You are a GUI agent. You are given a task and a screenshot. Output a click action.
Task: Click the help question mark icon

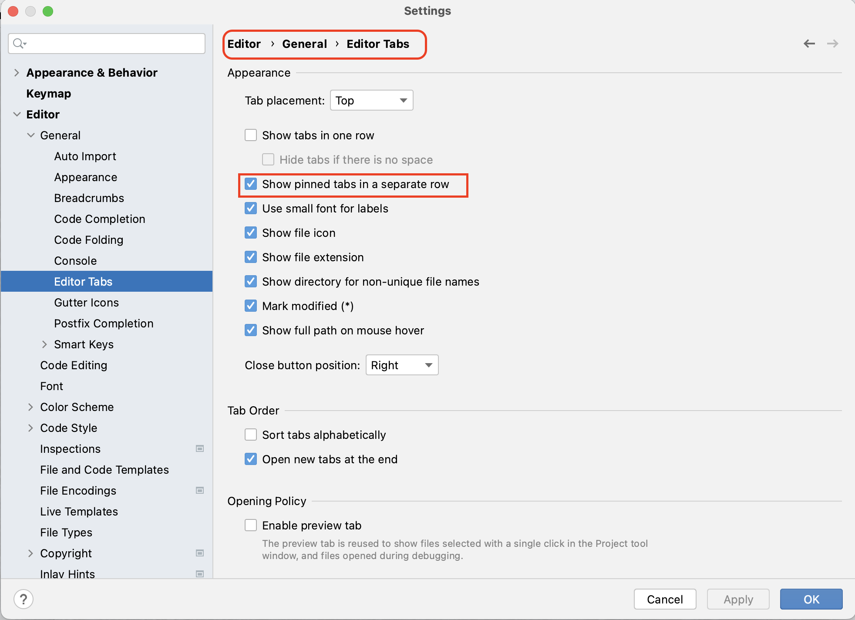coord(24,599)
